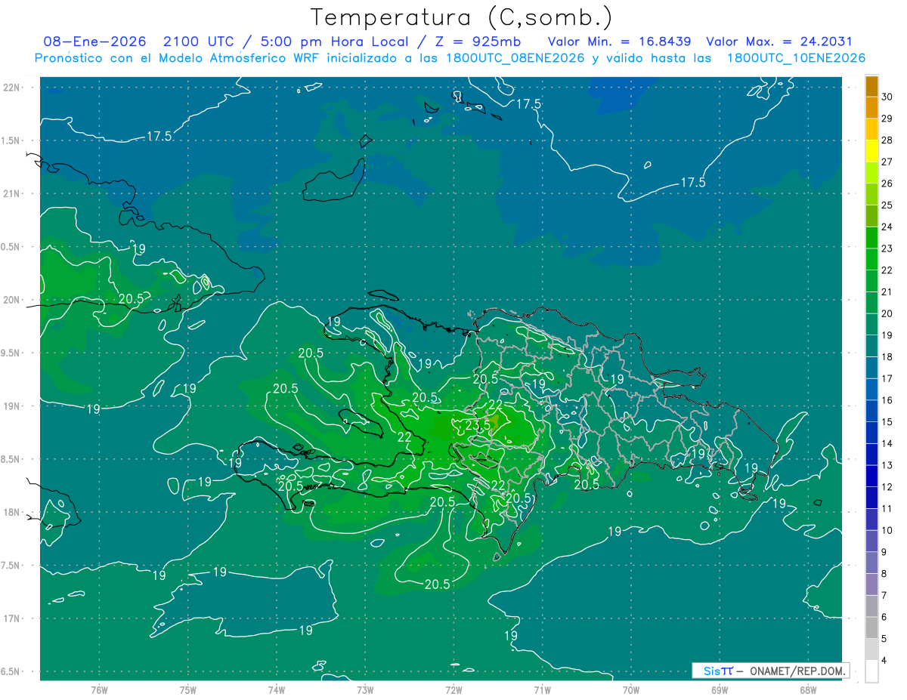The image size is (907, 700).
Task: Click the Valor Max. = 24.2031 readout
Action: tap(779, 42)
